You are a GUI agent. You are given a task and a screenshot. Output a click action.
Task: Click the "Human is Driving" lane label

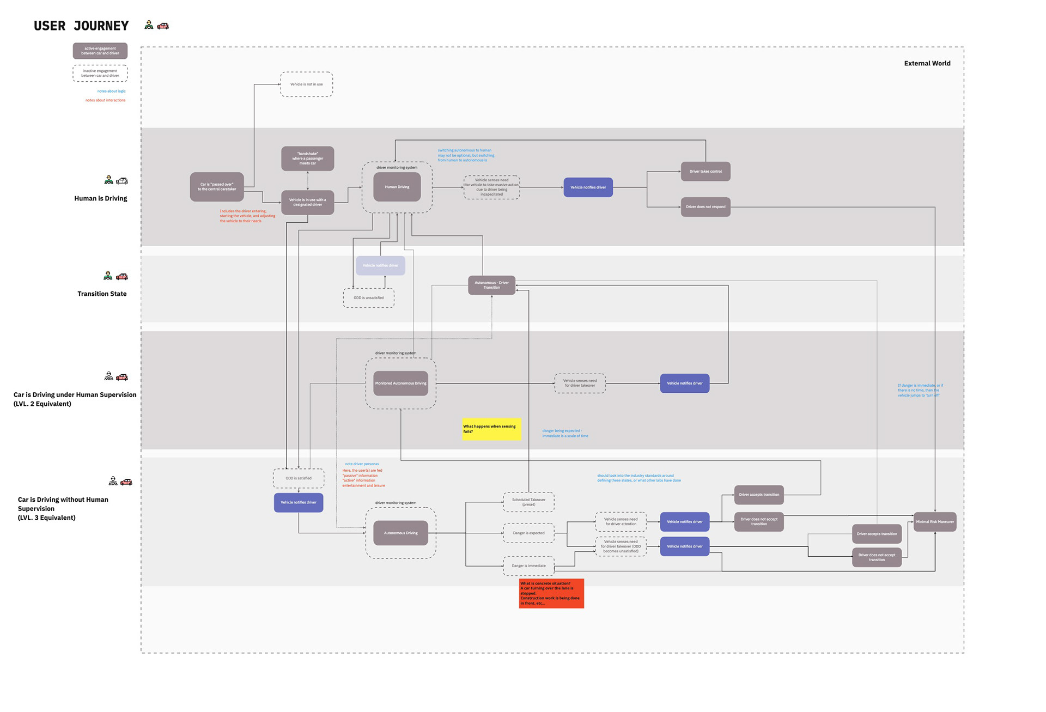pos(101,198)
